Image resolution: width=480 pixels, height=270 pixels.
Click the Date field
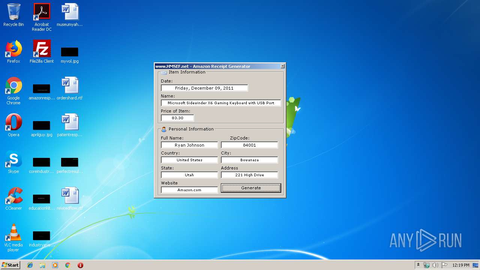204,88
